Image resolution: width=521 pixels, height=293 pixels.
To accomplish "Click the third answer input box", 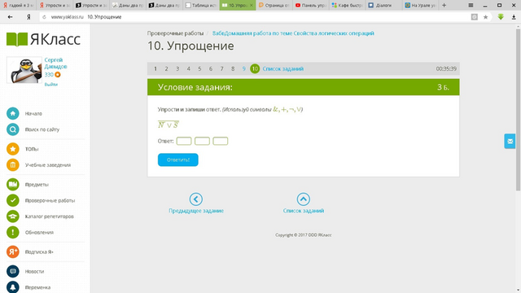I will pos(221,141).
